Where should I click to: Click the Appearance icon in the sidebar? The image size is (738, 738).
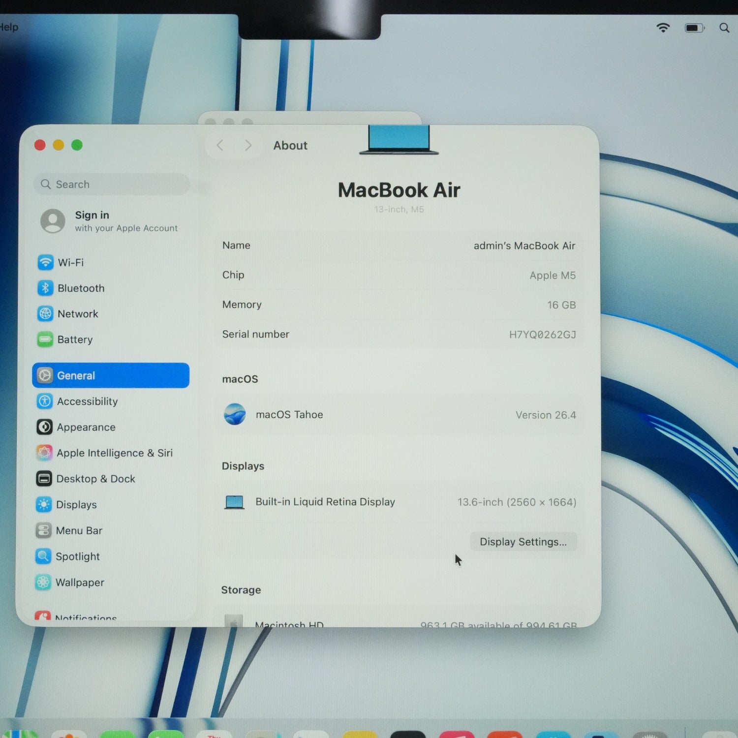click(x=44, y=427)
